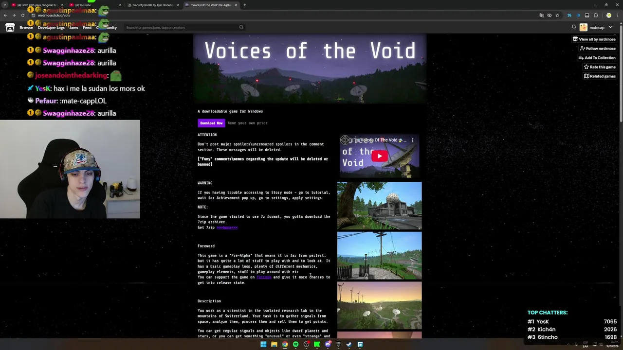Click the 7zip download link
Viewport: 623px width, 350px height.
click(x=227, y=227)
